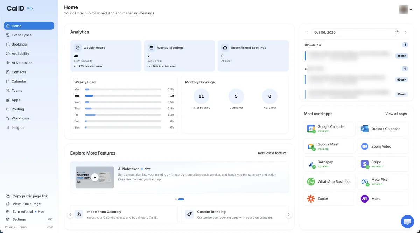The width and height of the screenshot is (420, 233).
Task: Open the Privacy link
Action: 10,227
